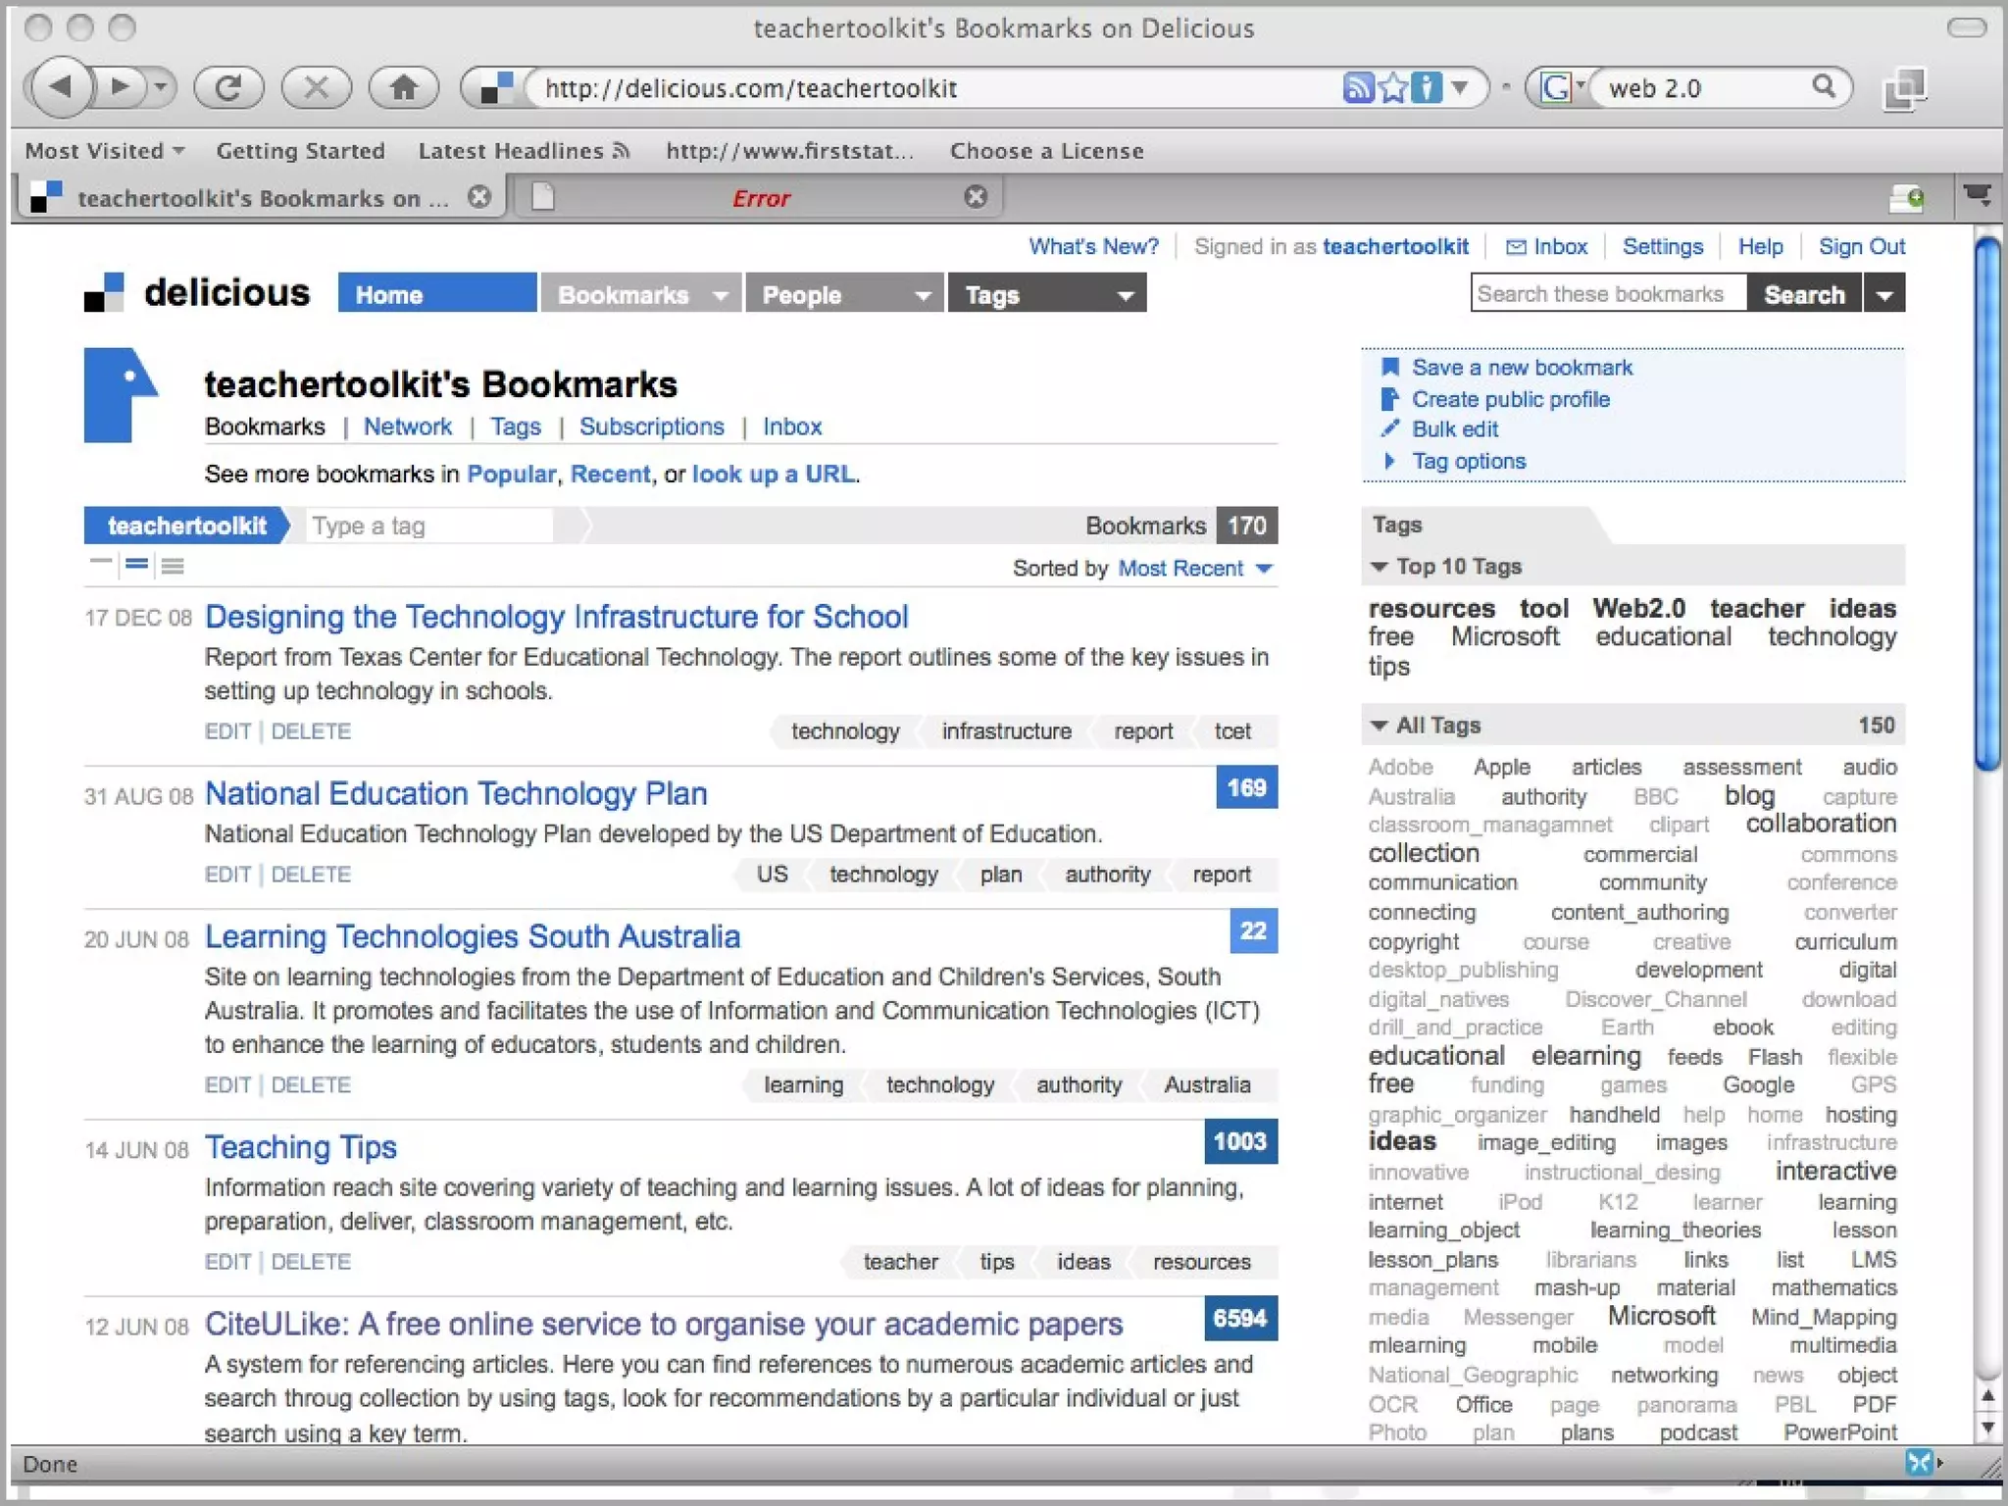Click the Type a tag input field
Screen dimensions: 2008x1506
point(429,527)
